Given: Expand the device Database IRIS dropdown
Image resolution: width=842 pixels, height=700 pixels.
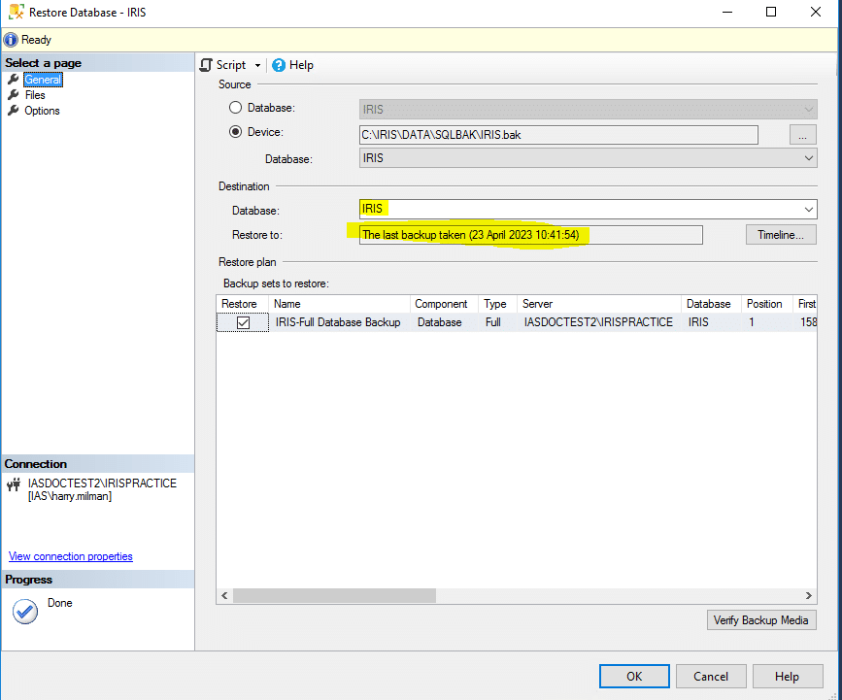Looking at the screenshot, I should click(x=588, y=158).
